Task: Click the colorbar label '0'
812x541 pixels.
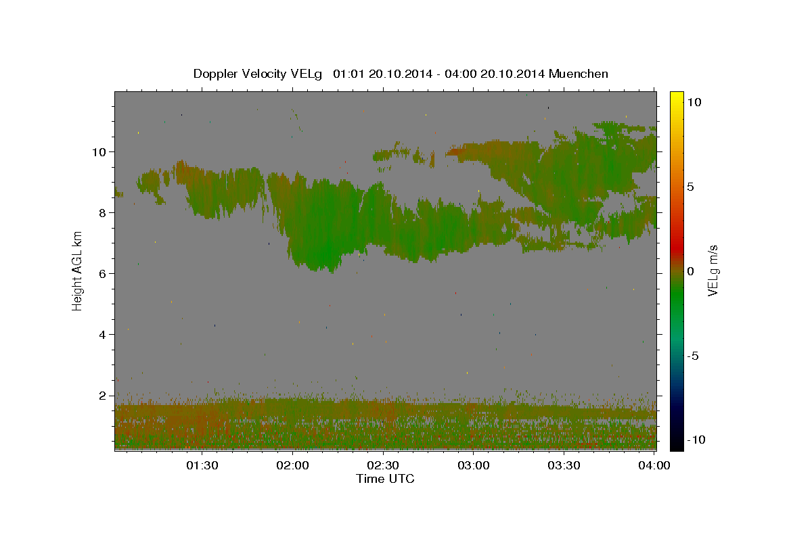Action: [x=690, y=271]
